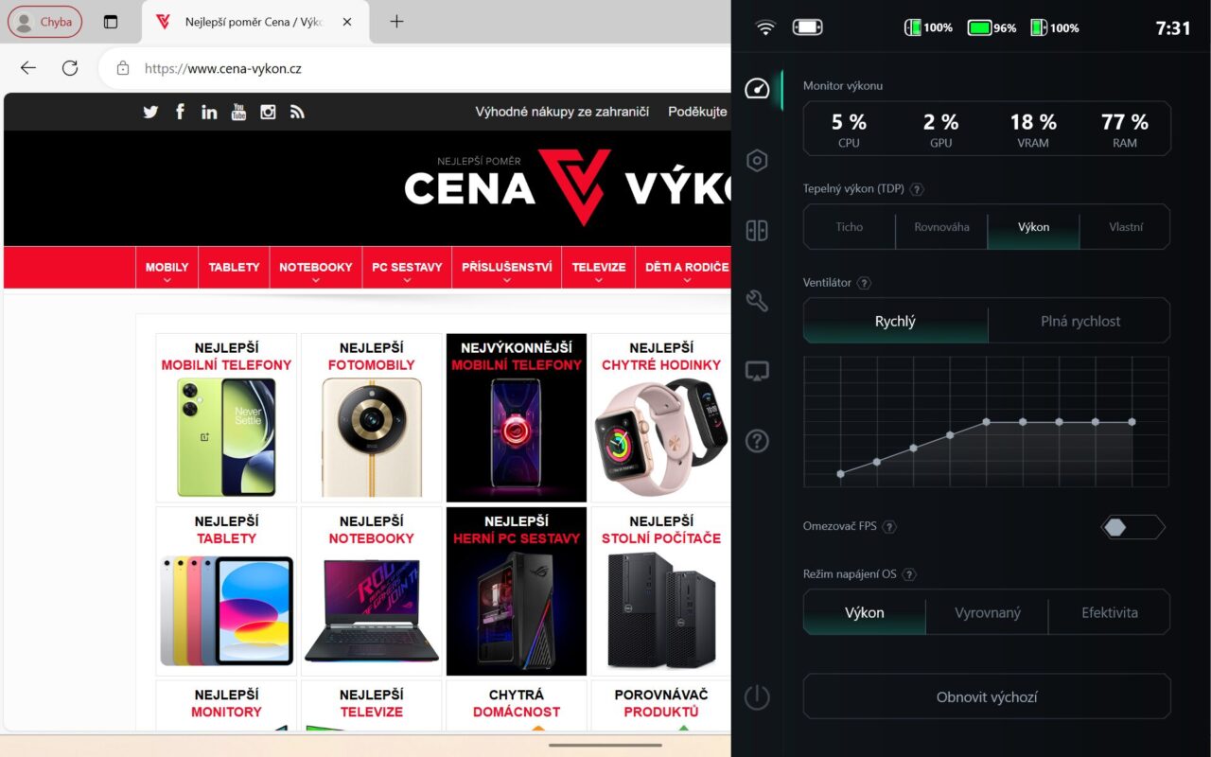Click the power button icon in sidebar

tap(757, 697)
